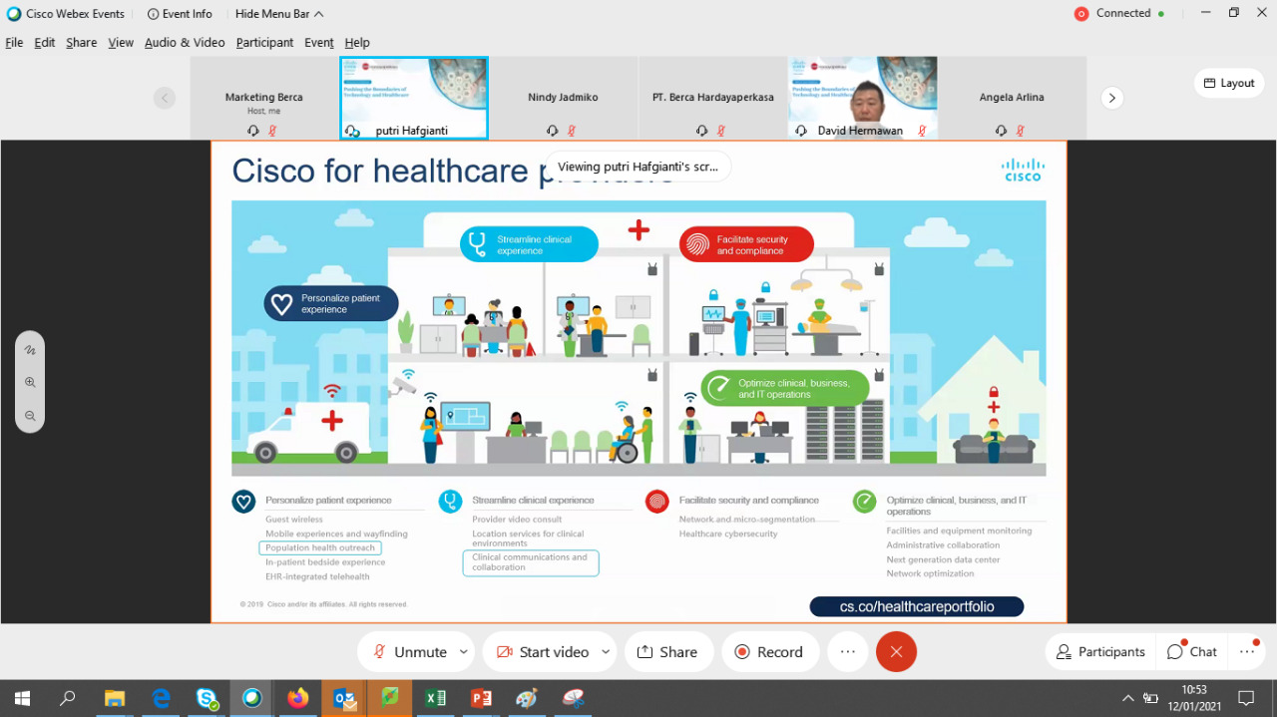This screenshot has height=717, width=1277.
Task: Open the Layout options button
Action: (x=1229, y=83)
